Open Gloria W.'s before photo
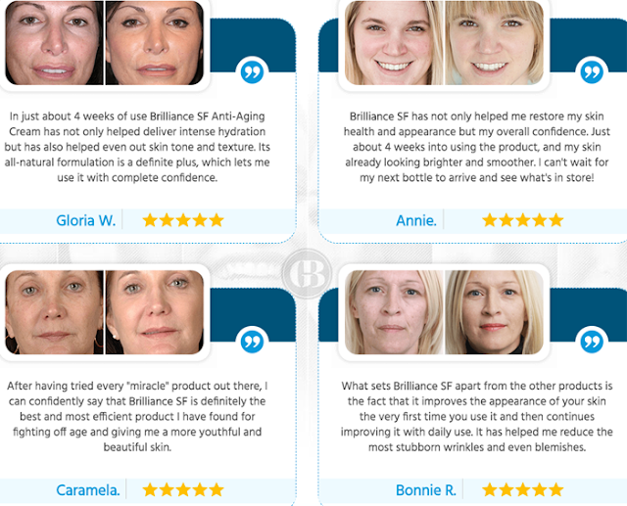627x506 pixels. [x=55, y=43]
